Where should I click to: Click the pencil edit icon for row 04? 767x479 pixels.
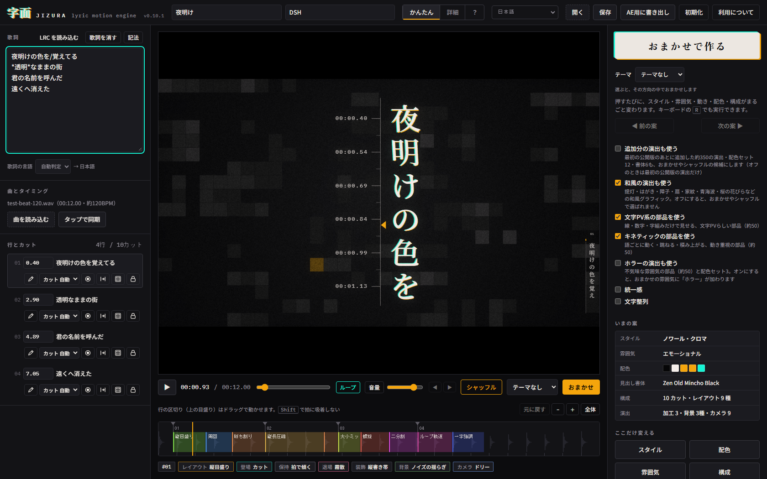point(31,390)
